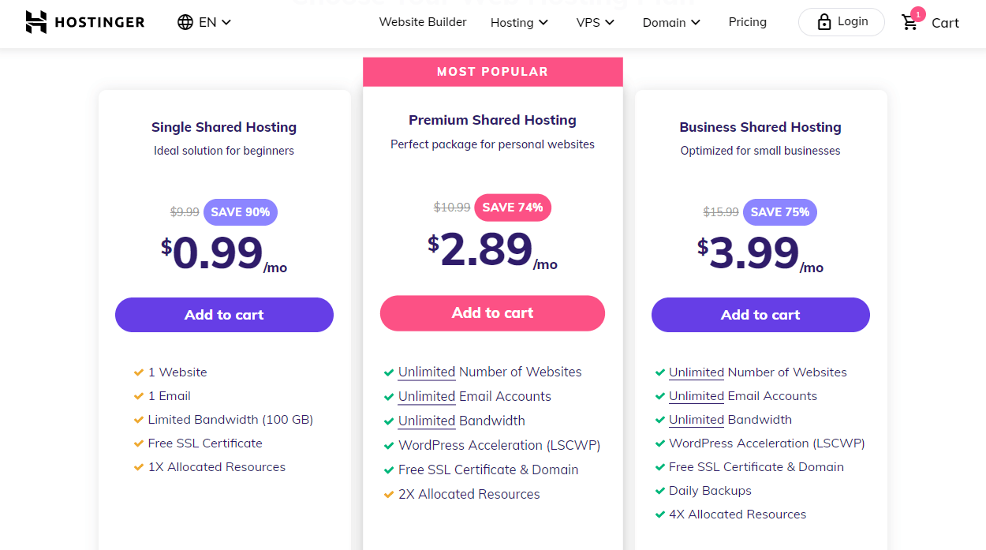Open the Hosting dropdown menu
This screenshot has width=986, height=550.
tap(519, 23)
